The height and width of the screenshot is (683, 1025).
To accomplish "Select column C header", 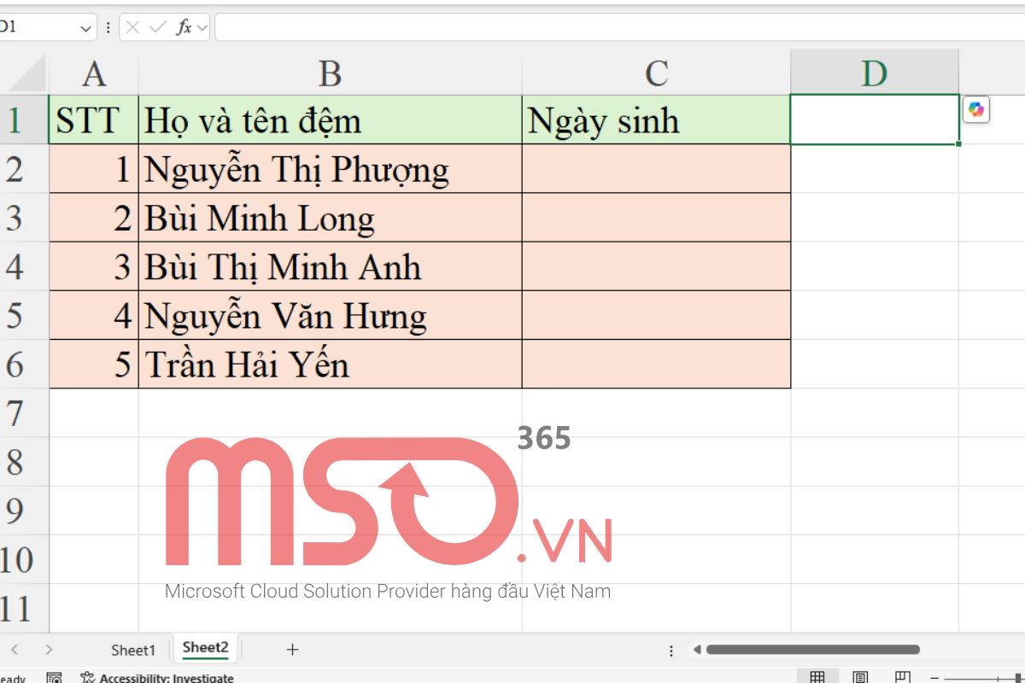I will [x=656, y=73].
